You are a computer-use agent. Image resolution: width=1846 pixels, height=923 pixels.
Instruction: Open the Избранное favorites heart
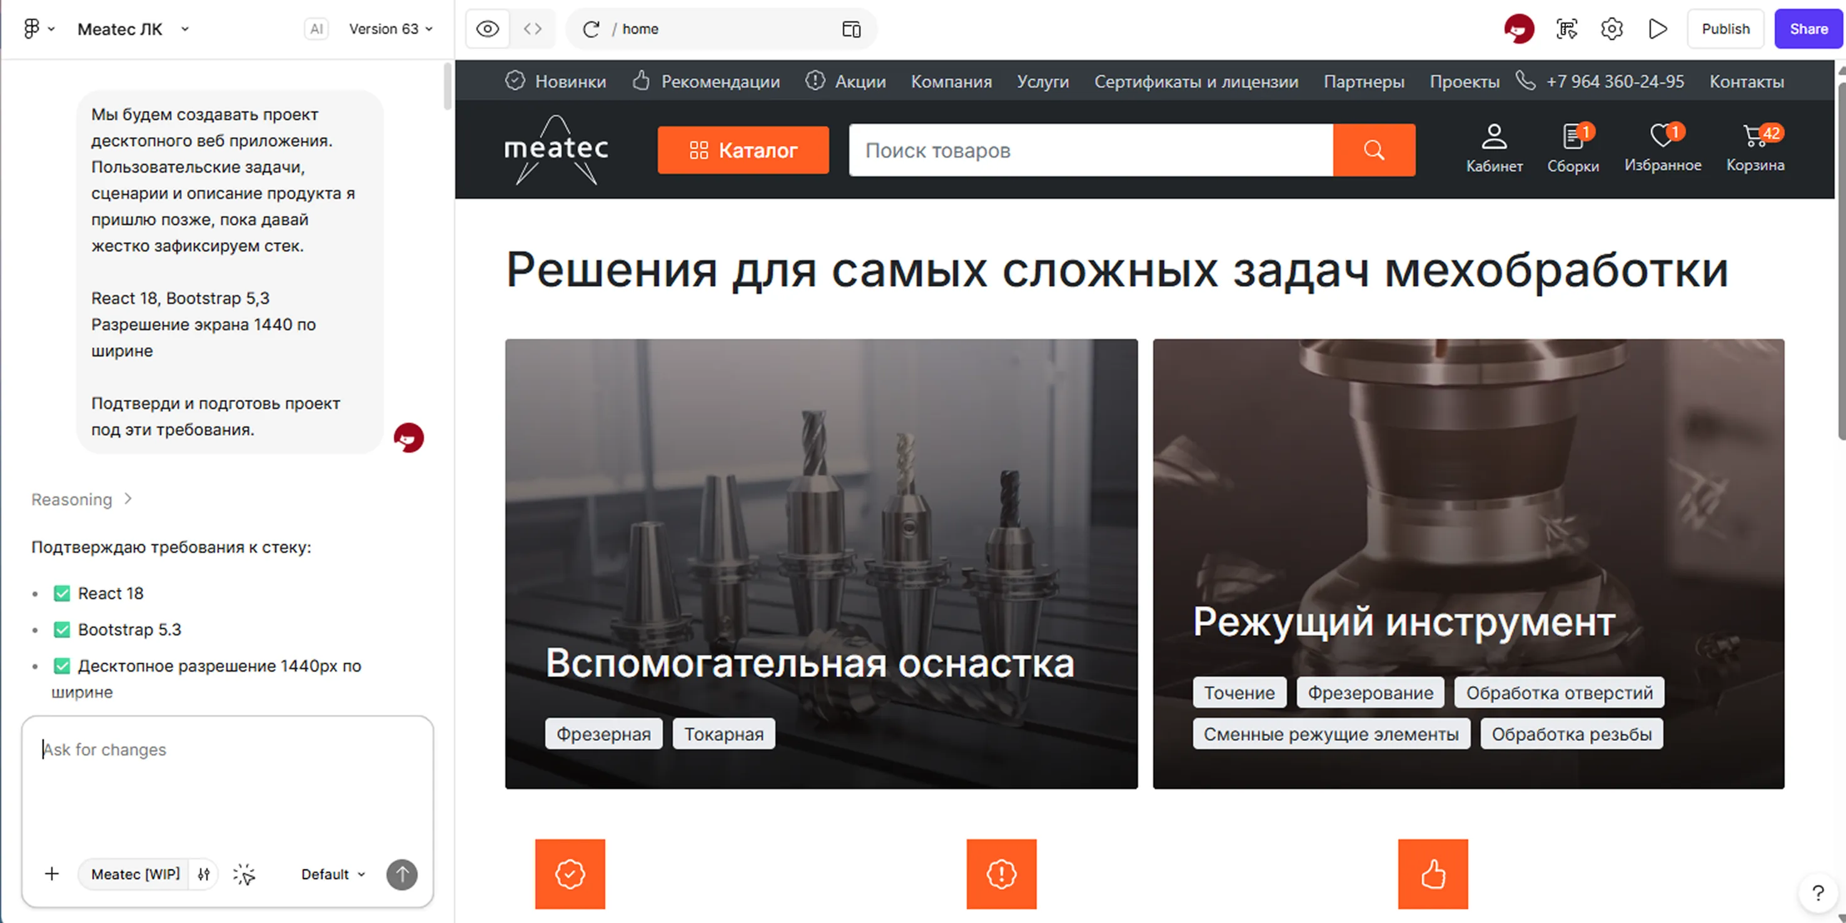(x=1663, y=147)
